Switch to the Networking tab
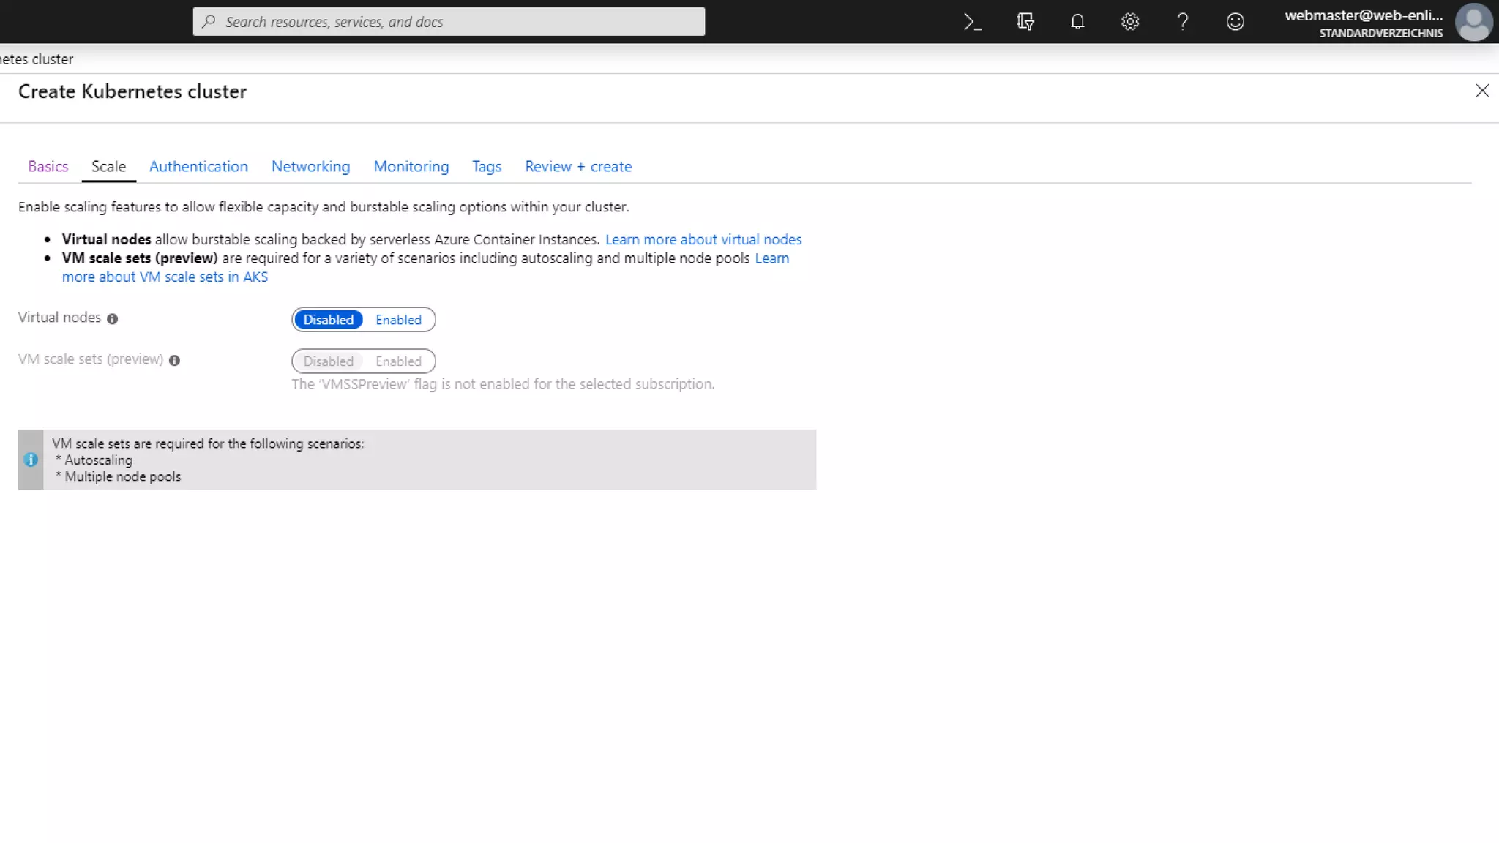This screenshot has width=1499, height=843. 310,167
